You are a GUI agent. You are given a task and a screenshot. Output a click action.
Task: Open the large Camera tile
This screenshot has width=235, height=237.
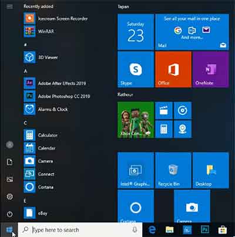pyautogui.click(x=192, y=206)
